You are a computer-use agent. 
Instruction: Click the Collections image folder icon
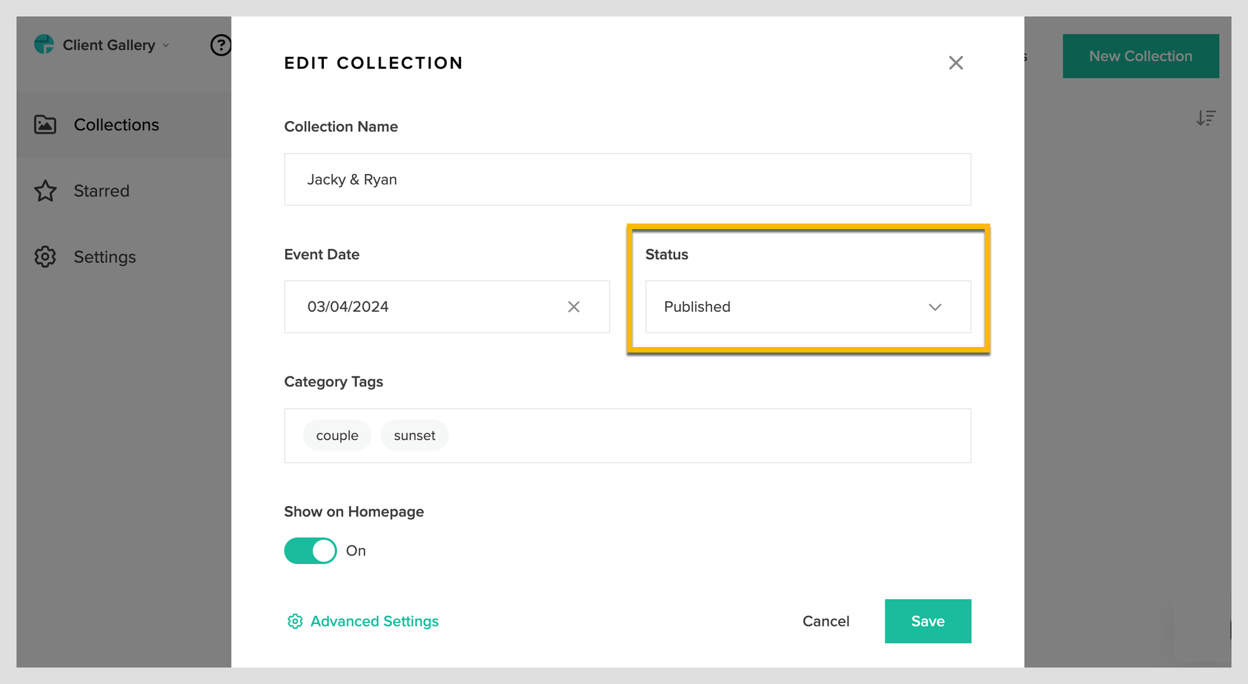[x=45, y=125]
